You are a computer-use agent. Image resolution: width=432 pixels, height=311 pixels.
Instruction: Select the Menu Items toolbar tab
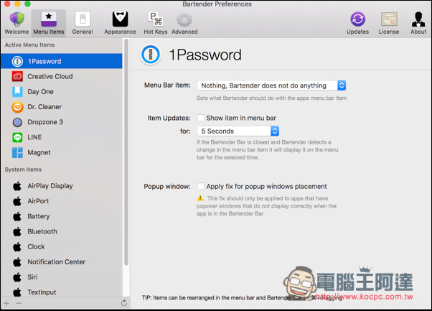[49, 24]
